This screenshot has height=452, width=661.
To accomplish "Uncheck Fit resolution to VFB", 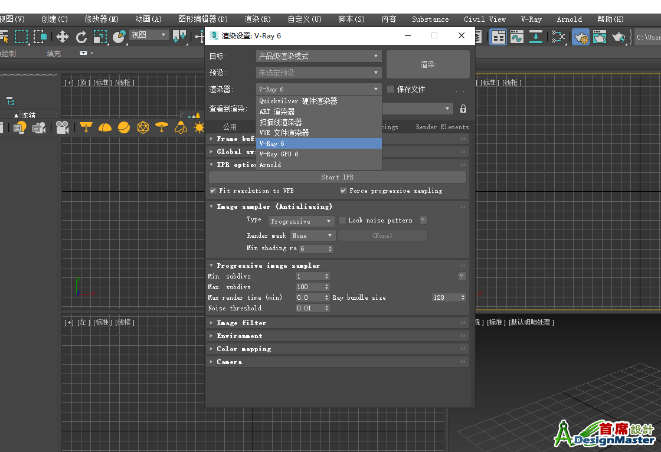I will point(213,191).
